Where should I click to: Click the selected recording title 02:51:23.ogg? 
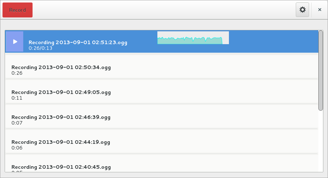(x=78, y=42)
